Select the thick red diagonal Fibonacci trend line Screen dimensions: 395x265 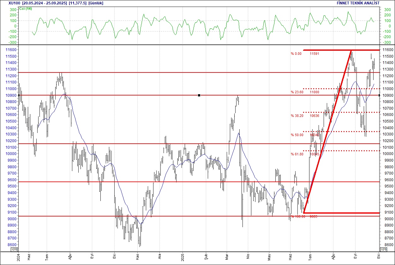coord(327,131)
